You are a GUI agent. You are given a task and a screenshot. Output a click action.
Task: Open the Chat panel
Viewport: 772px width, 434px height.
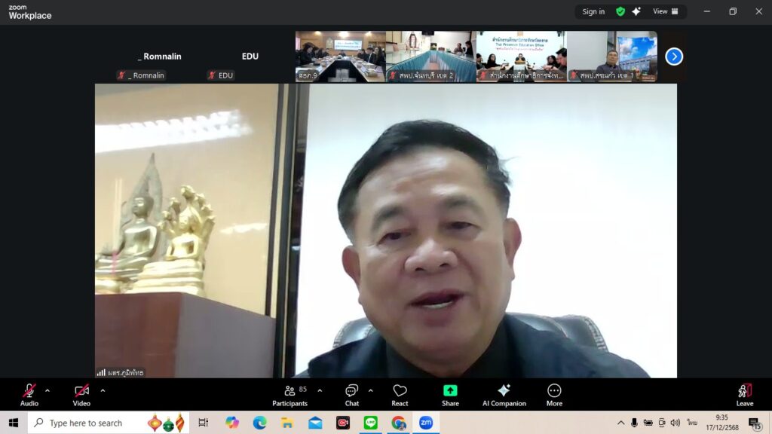[351, 394]
